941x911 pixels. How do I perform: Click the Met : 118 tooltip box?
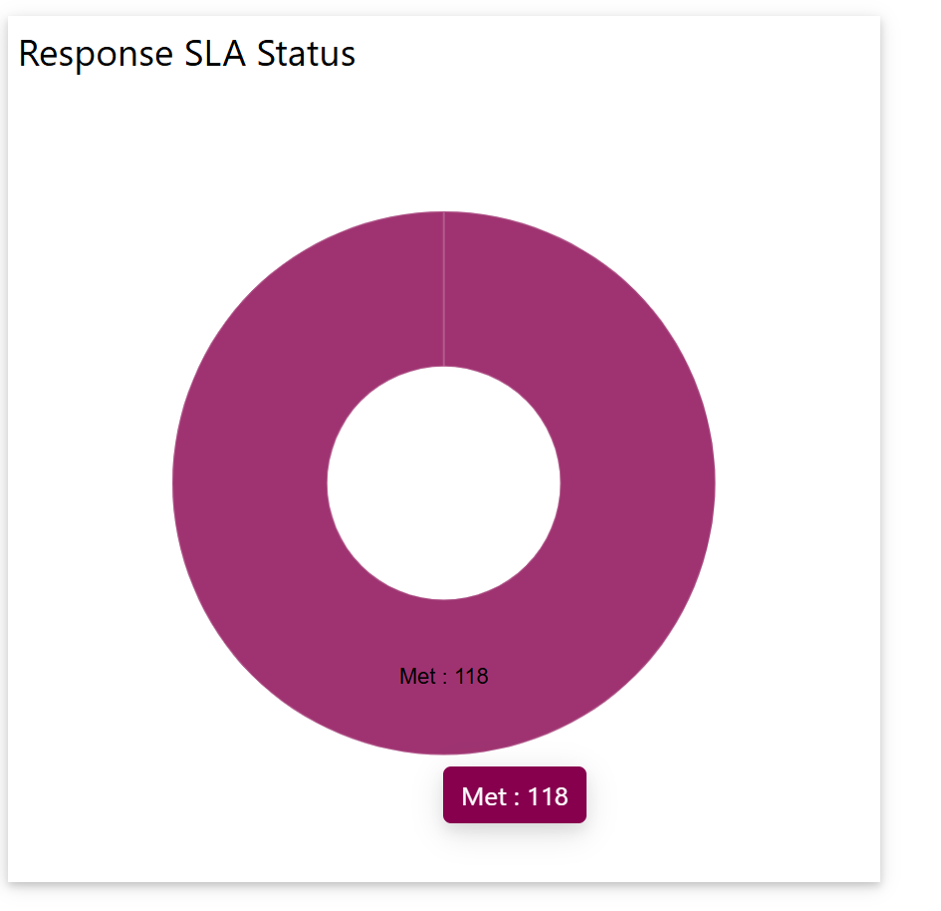point(514,795)
